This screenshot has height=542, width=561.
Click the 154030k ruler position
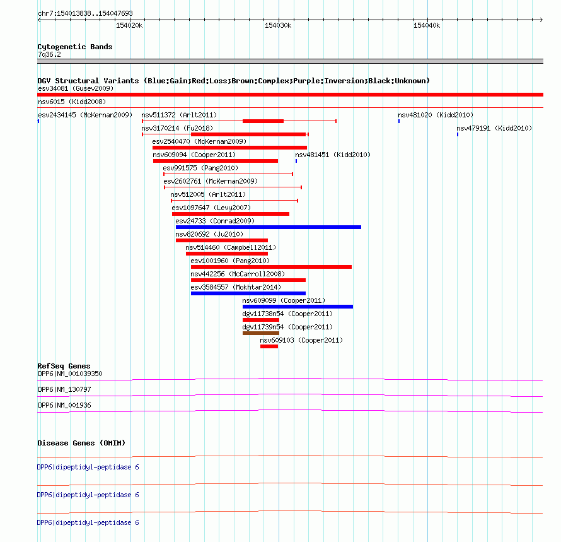278,25
